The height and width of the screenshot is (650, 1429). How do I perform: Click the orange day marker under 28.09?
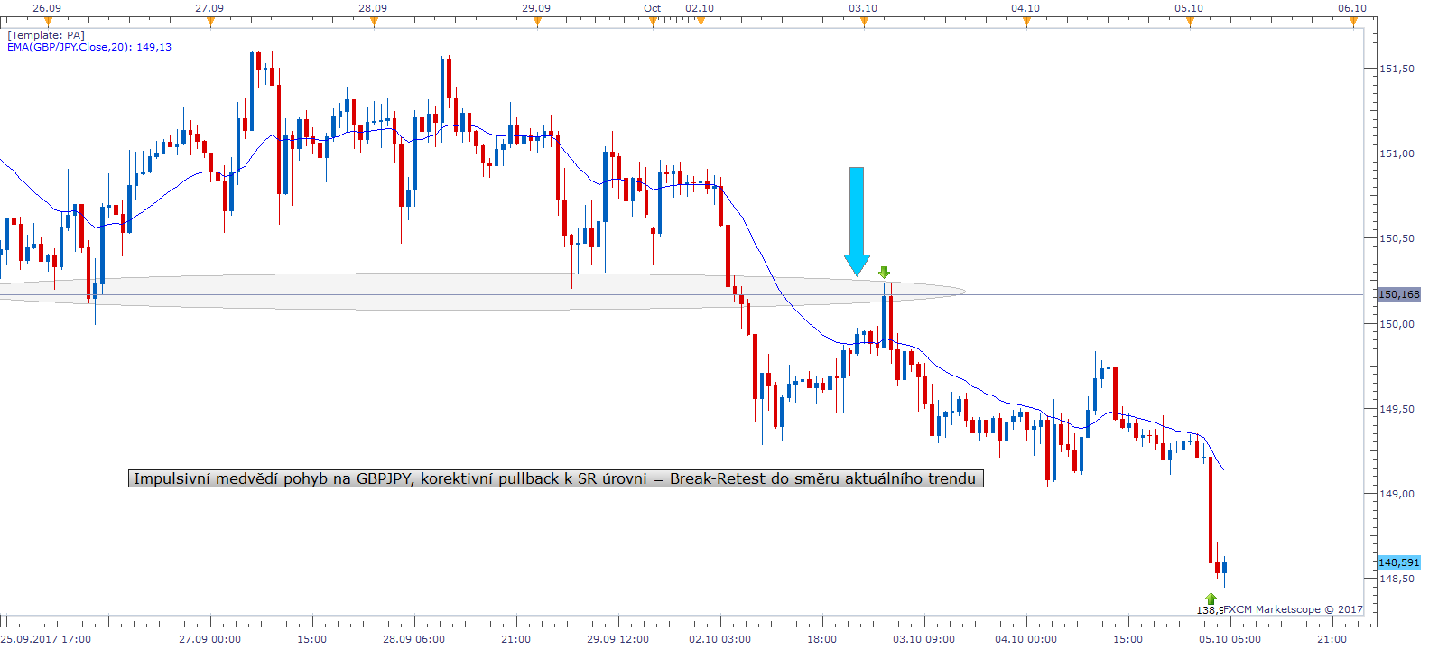(x=374, y=22)
